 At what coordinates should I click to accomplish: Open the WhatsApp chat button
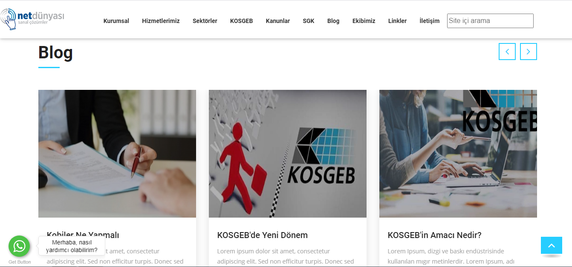[19, 246]
